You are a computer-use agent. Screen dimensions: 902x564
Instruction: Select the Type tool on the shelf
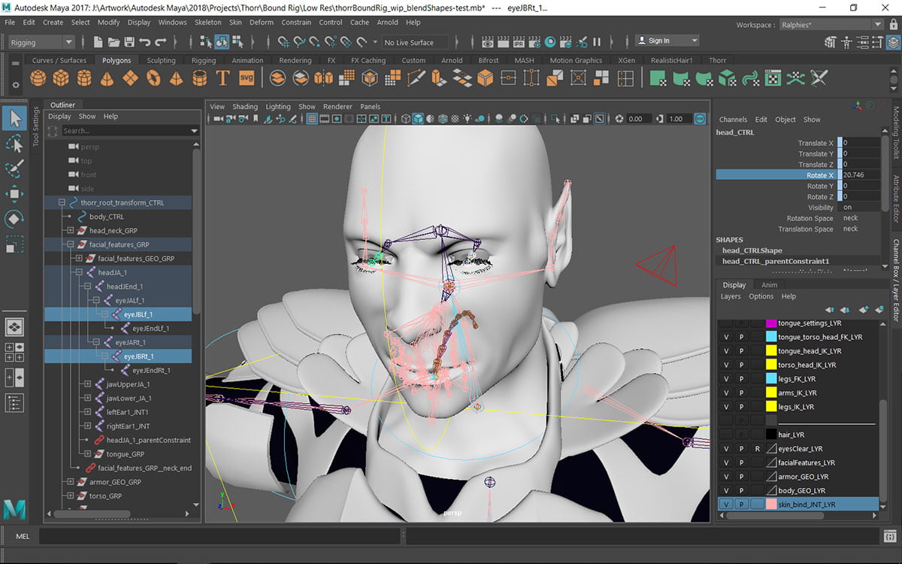click(x=222, y=77)
